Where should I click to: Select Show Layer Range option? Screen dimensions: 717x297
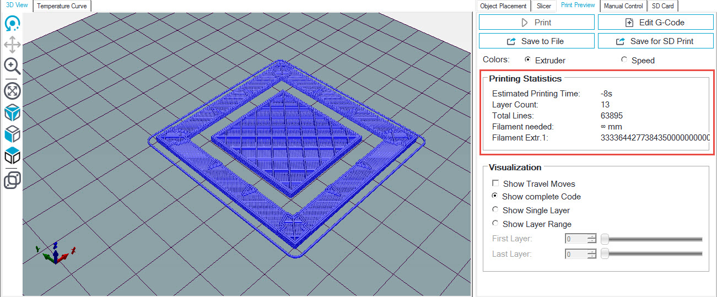coord(496,224)
